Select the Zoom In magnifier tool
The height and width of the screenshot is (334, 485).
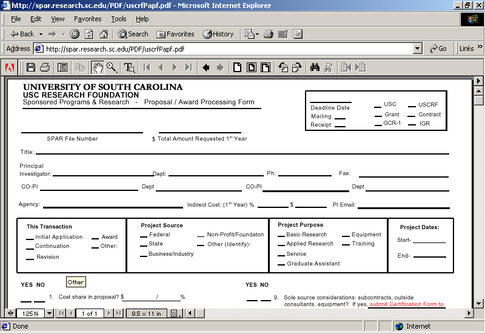[x=112, y=67]
